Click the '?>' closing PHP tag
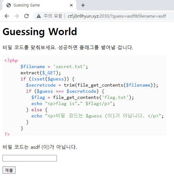Screen dimensions: 174x179 7,134
